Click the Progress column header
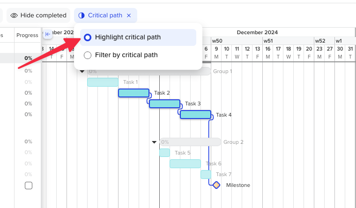Image resolution: width=356 pixels, height=208 pixels. click(27, 35)
